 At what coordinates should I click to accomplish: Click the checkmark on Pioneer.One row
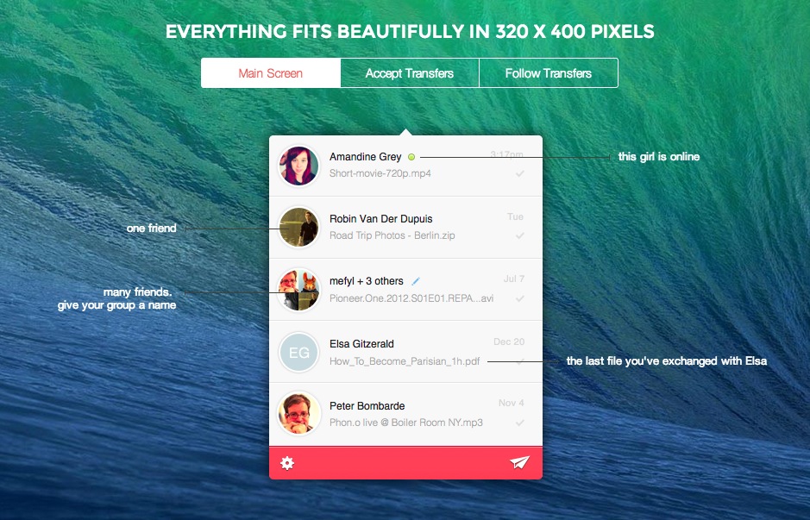[519, 298]
